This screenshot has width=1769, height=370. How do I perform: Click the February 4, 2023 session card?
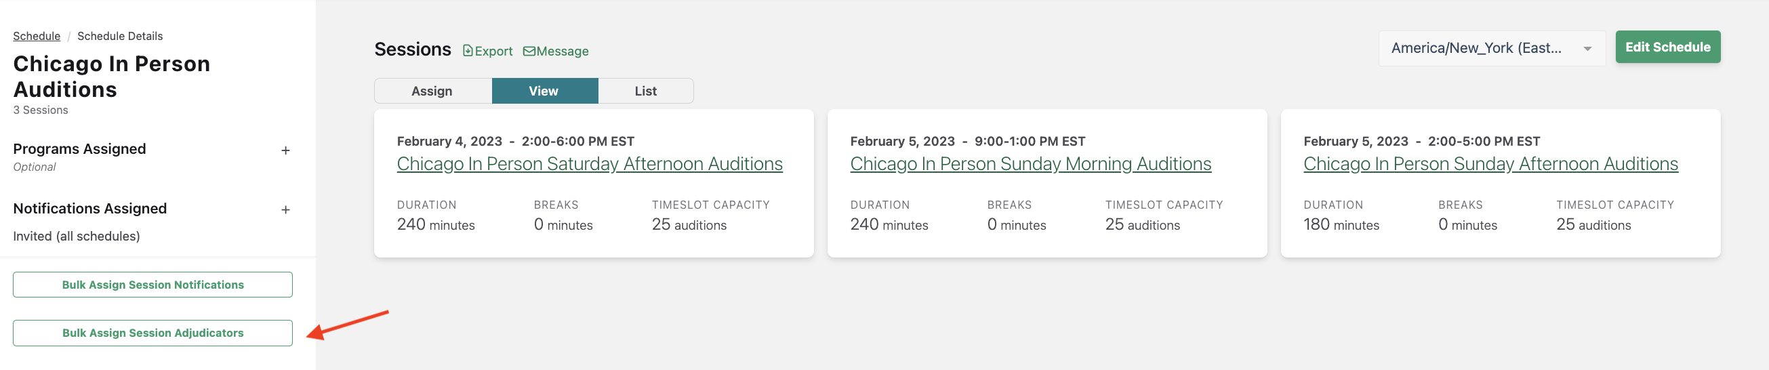(x=594, y=183)
